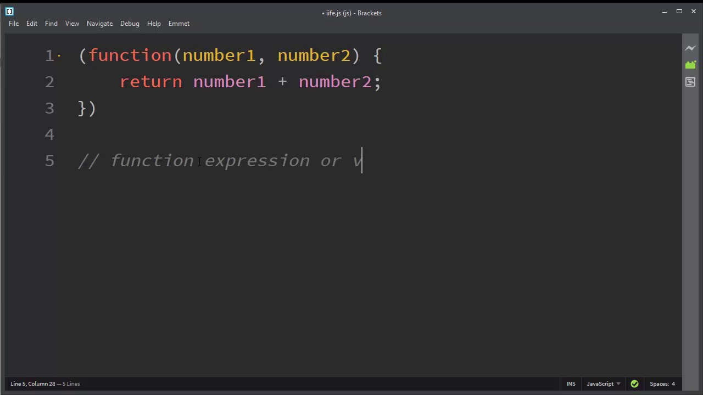Click the indent size number 4

point(673,384)
